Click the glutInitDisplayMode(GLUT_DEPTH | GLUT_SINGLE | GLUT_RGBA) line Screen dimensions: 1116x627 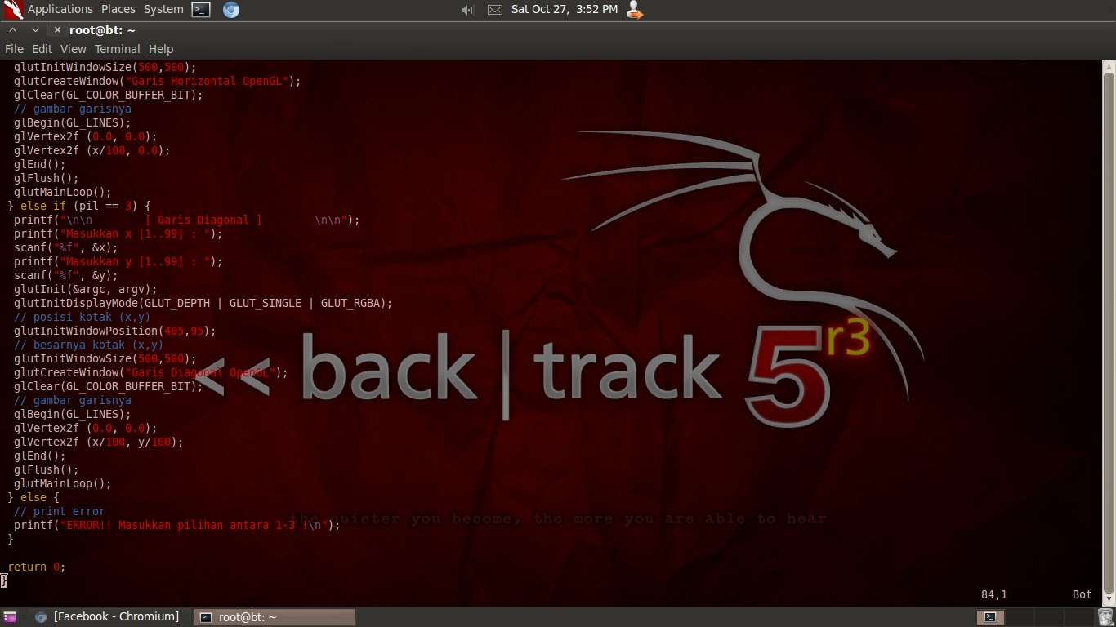203,304
